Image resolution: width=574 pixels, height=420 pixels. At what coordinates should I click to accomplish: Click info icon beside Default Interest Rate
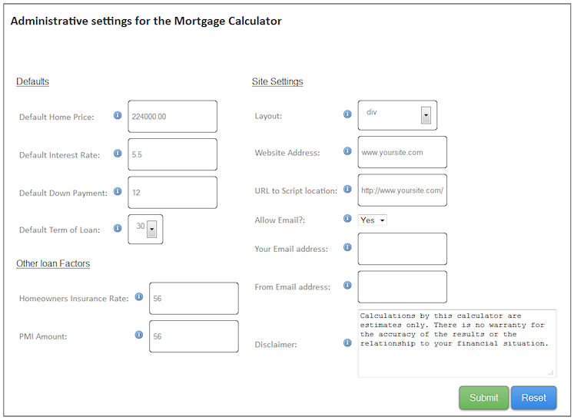tap(118, 154)
